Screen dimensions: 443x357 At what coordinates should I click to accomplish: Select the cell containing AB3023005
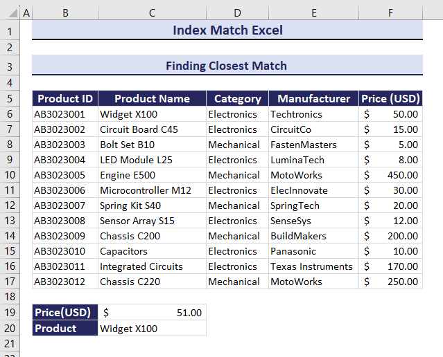coord(65,175)
